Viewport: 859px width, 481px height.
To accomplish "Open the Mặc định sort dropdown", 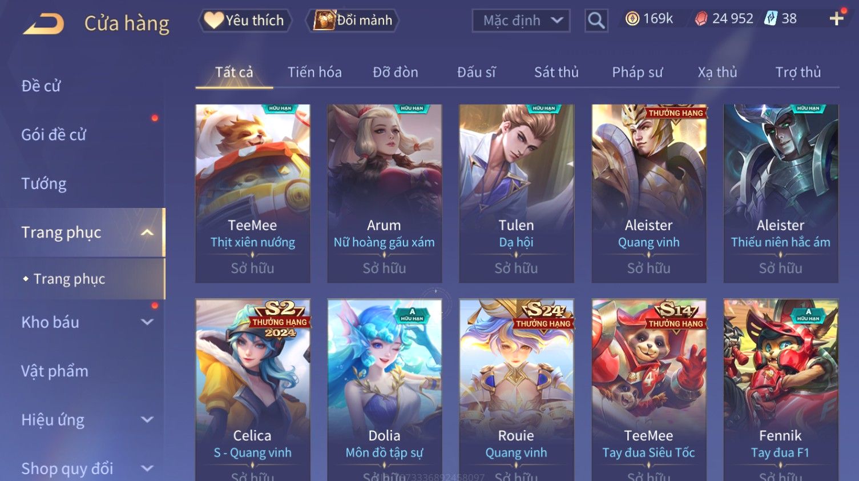I will tap(521, 21).
